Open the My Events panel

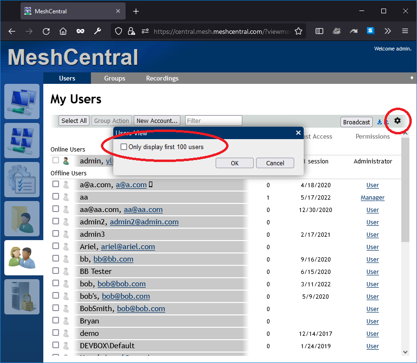pyautogui.click(x=22, y=180)
